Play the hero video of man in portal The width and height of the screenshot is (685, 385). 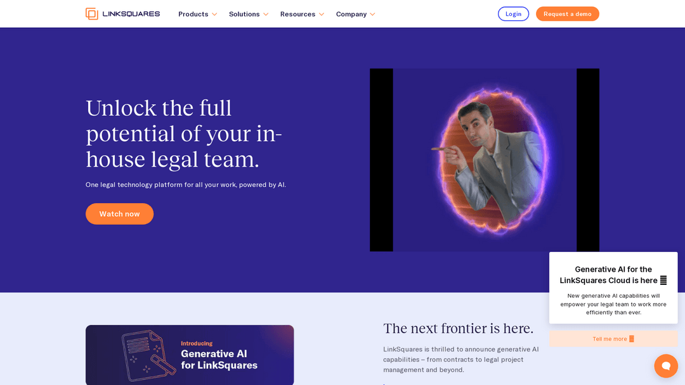(485, 160)
